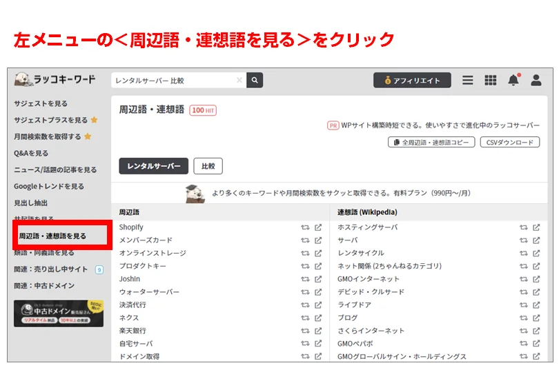Open Googleトレンドを見る menu item
This screenshot has height=372, width=559.
point(49,187)
